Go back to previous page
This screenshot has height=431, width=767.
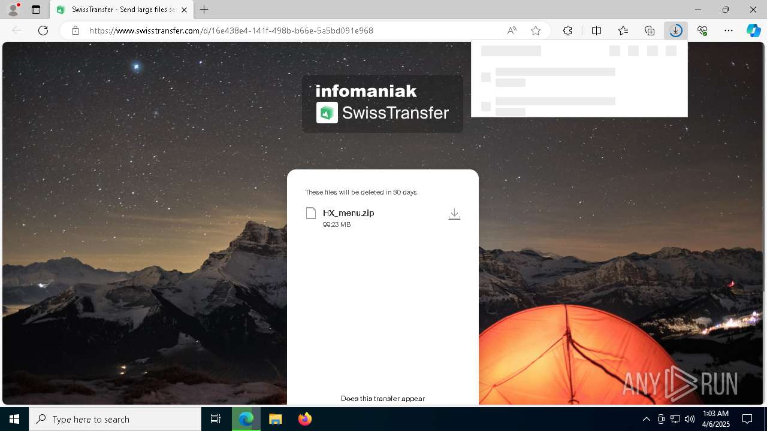(x=17, y=31)
